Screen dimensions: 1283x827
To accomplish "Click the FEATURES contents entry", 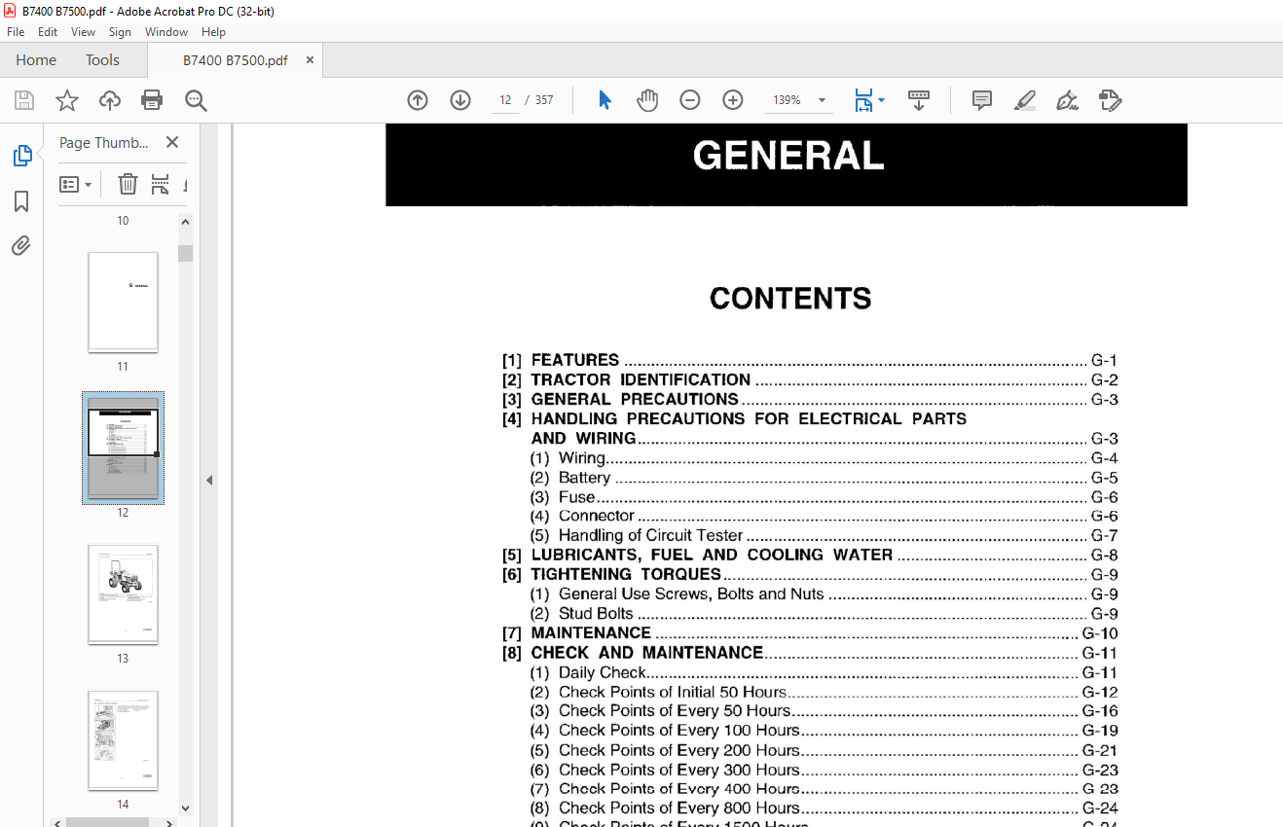I will click(810, 360).
